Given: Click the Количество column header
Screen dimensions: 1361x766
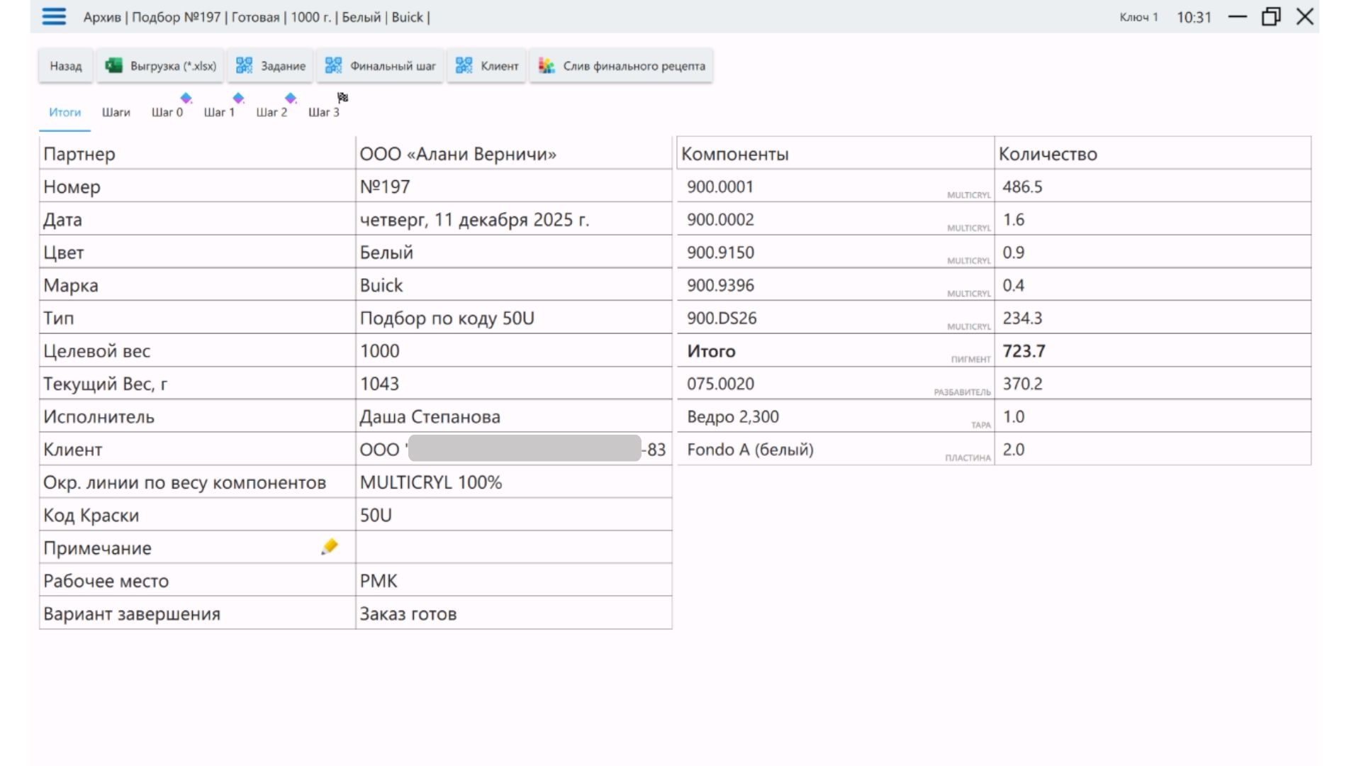Looking at the screenshot, I should click(x=1048, y=154).
